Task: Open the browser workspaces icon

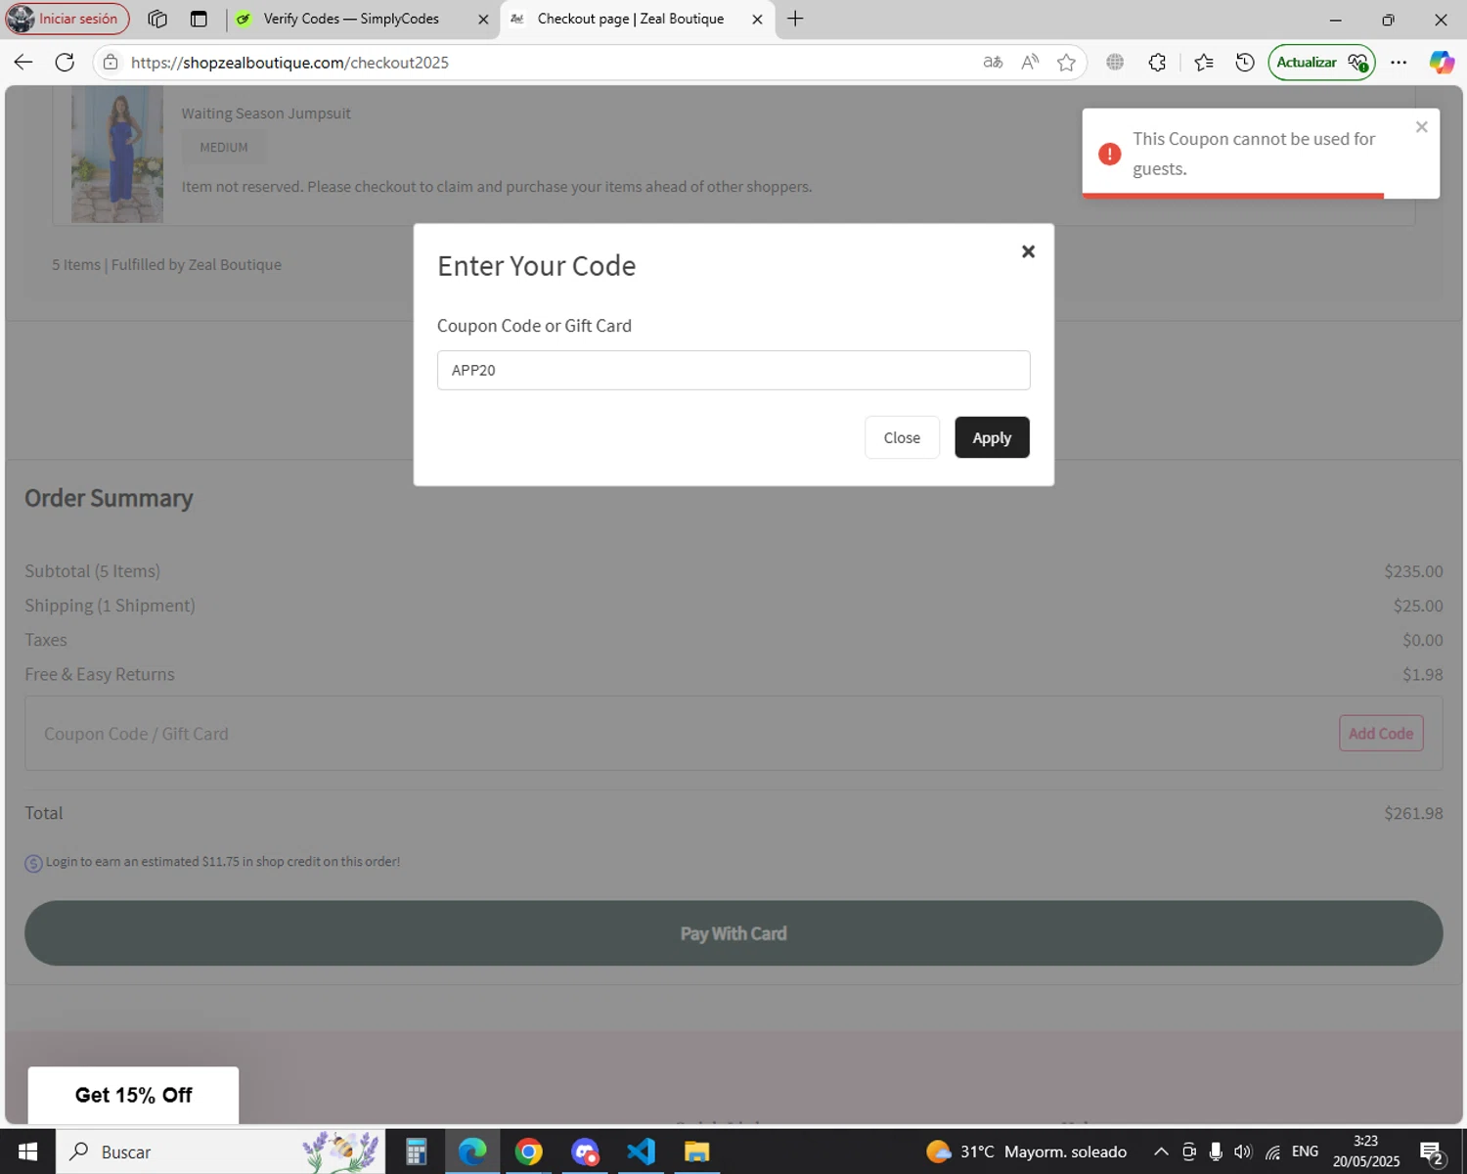Action: [x=157, y=19]
